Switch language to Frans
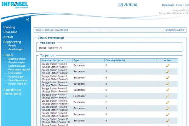189x126 pixels. point(179,5)
